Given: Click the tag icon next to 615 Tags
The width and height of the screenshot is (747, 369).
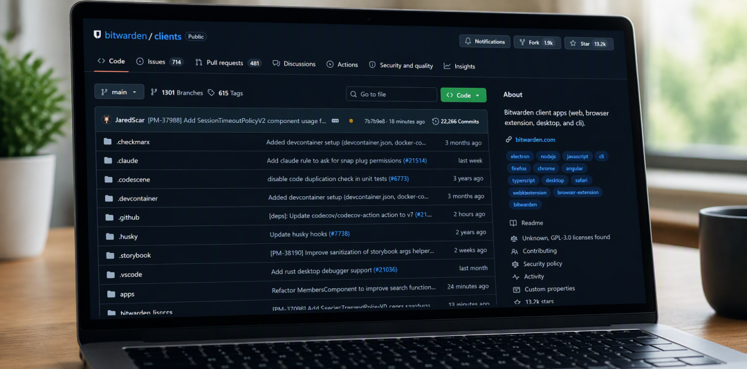Looking at the screenshot, I should click(x=211, y=93).
